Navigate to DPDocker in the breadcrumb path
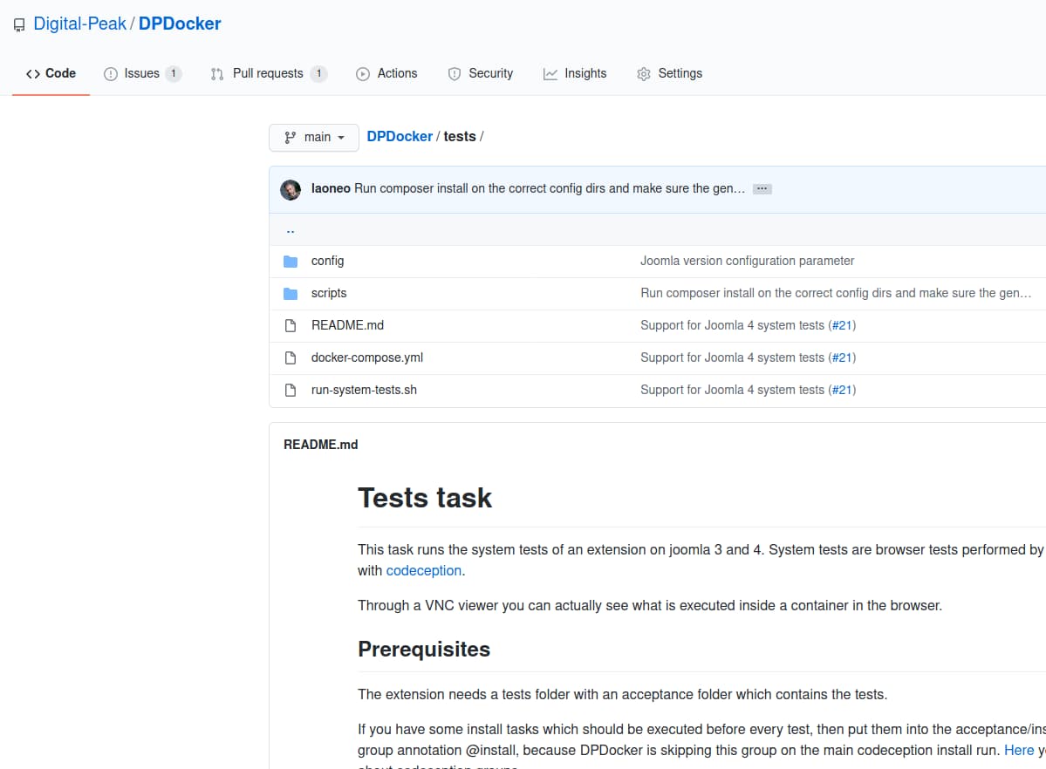 (400, 137)
